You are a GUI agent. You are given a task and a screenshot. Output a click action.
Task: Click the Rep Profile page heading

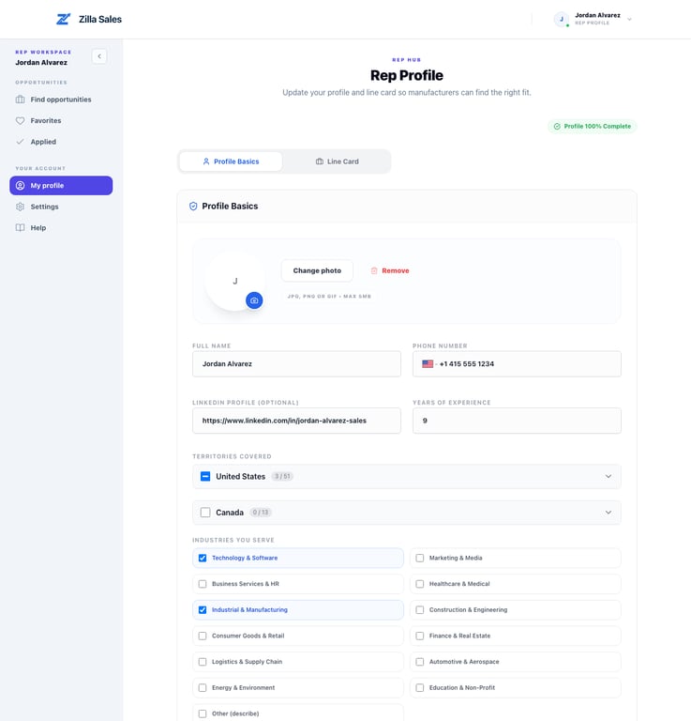[407, 75]
